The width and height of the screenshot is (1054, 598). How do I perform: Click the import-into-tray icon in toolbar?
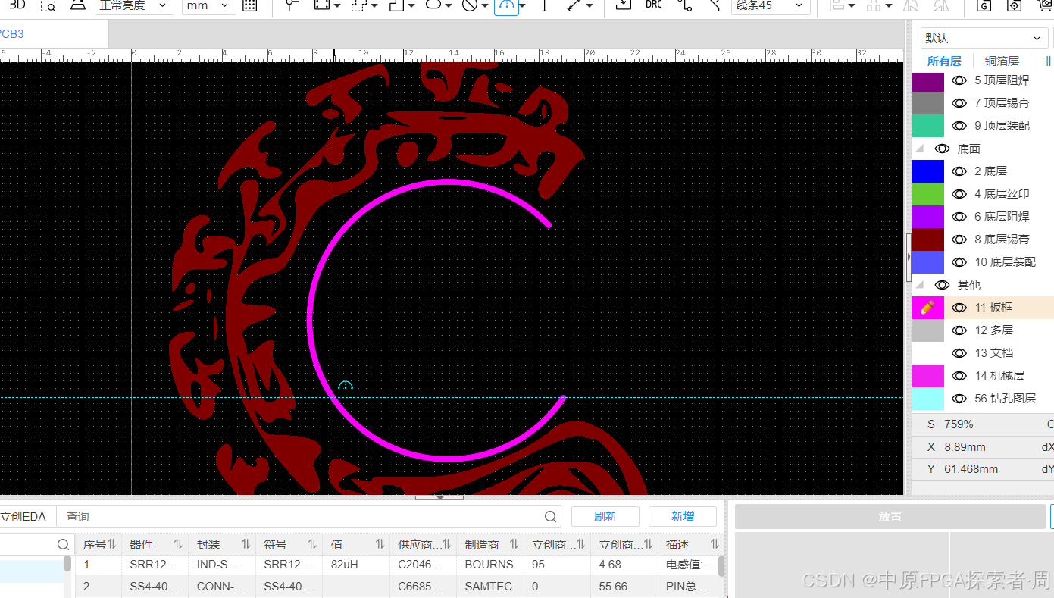[x=623, y=5]
